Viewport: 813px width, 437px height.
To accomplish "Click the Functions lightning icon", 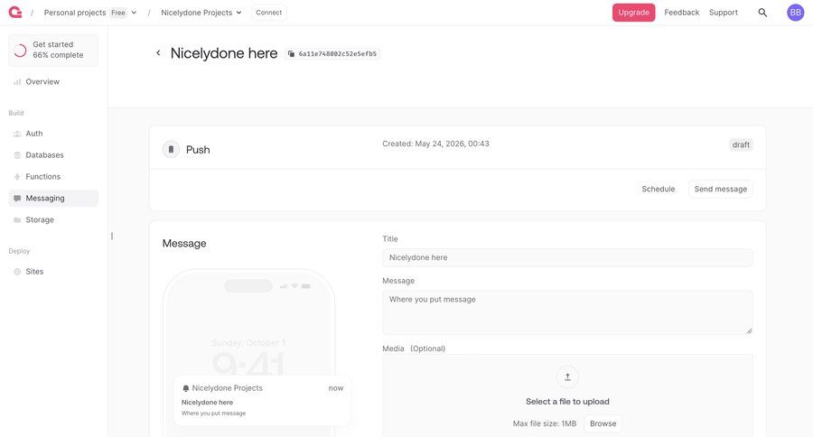I will coord(17,177).
